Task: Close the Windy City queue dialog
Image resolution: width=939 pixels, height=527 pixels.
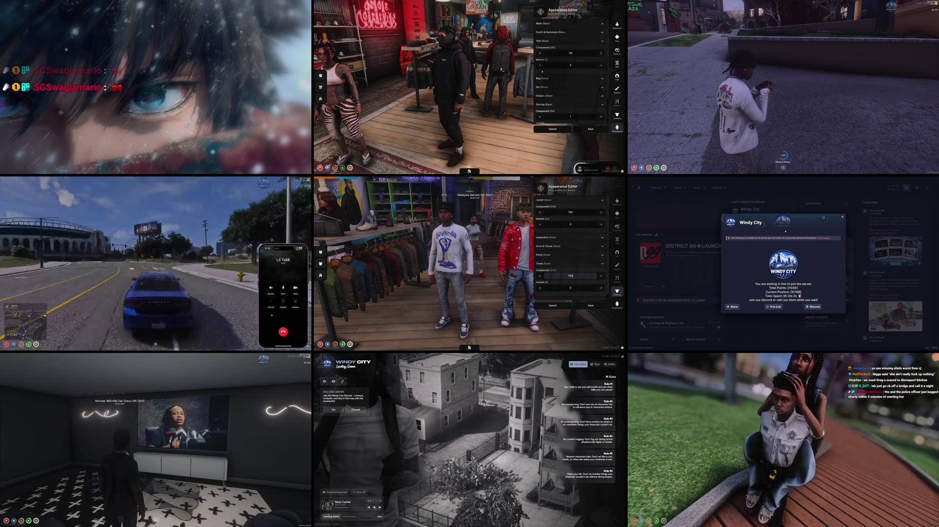Action: point(842,217)
